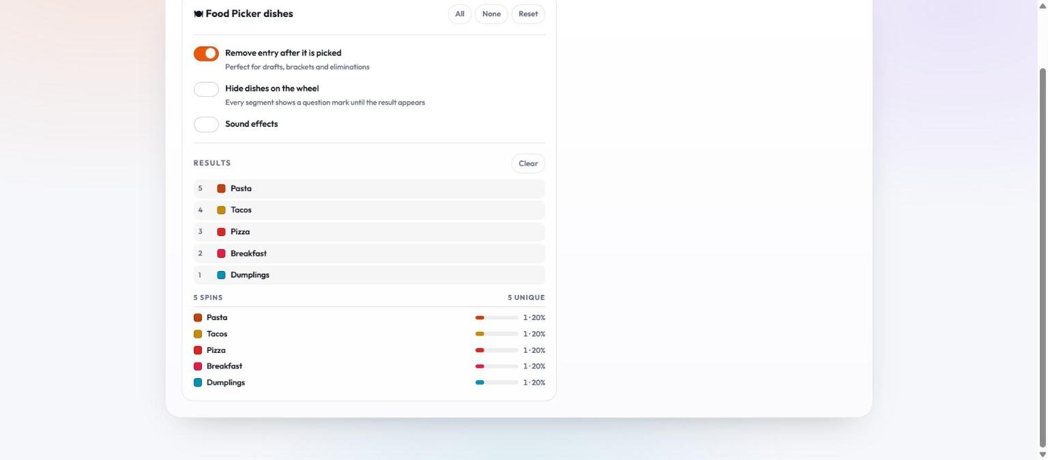Click Breakfast swatch in the spin statistics

pos(198,366)
